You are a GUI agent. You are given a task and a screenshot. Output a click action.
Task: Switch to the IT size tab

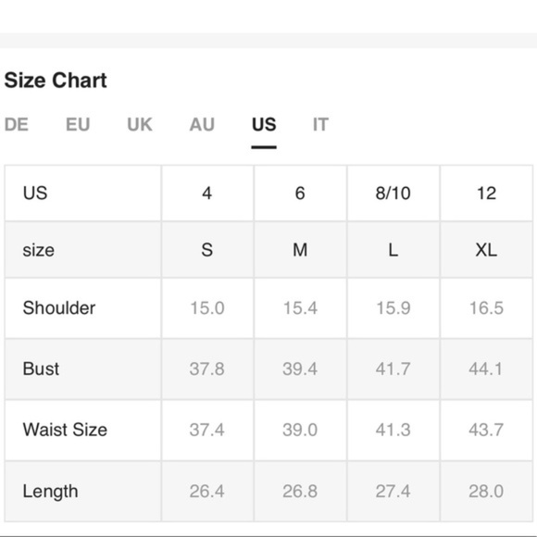pyautogui.click(x=320, y=124)
